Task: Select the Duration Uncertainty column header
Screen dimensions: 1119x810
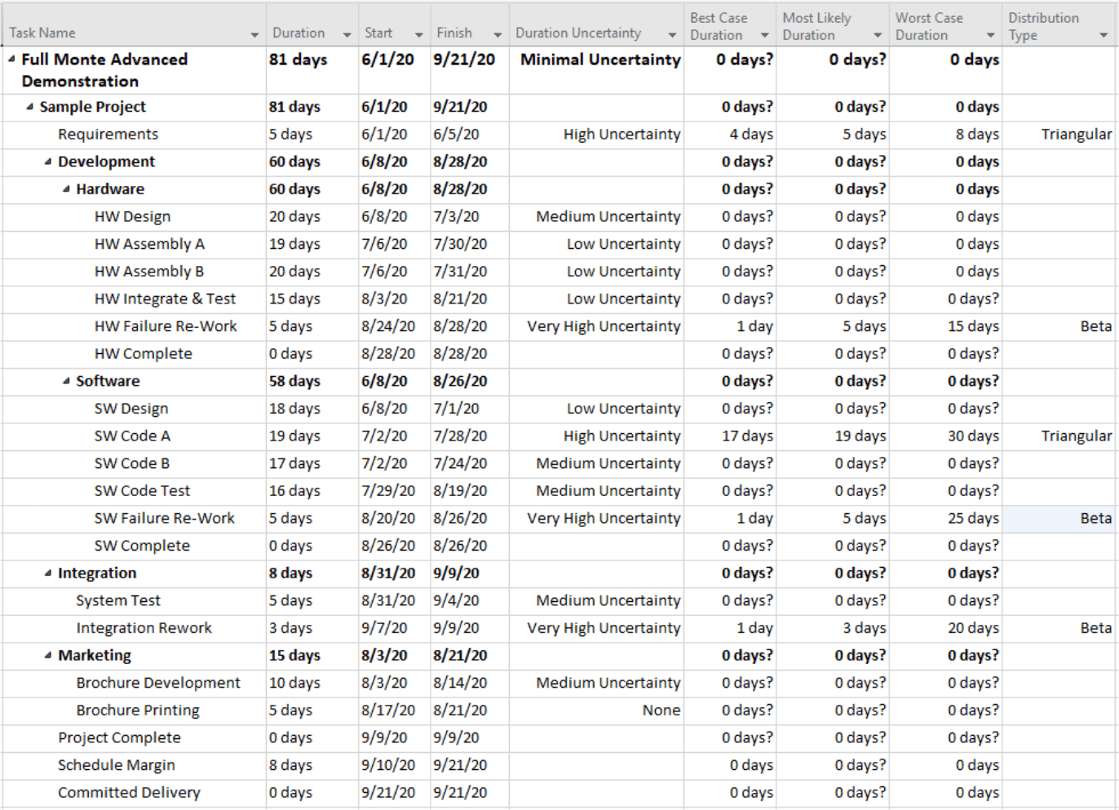Action: 596,24
